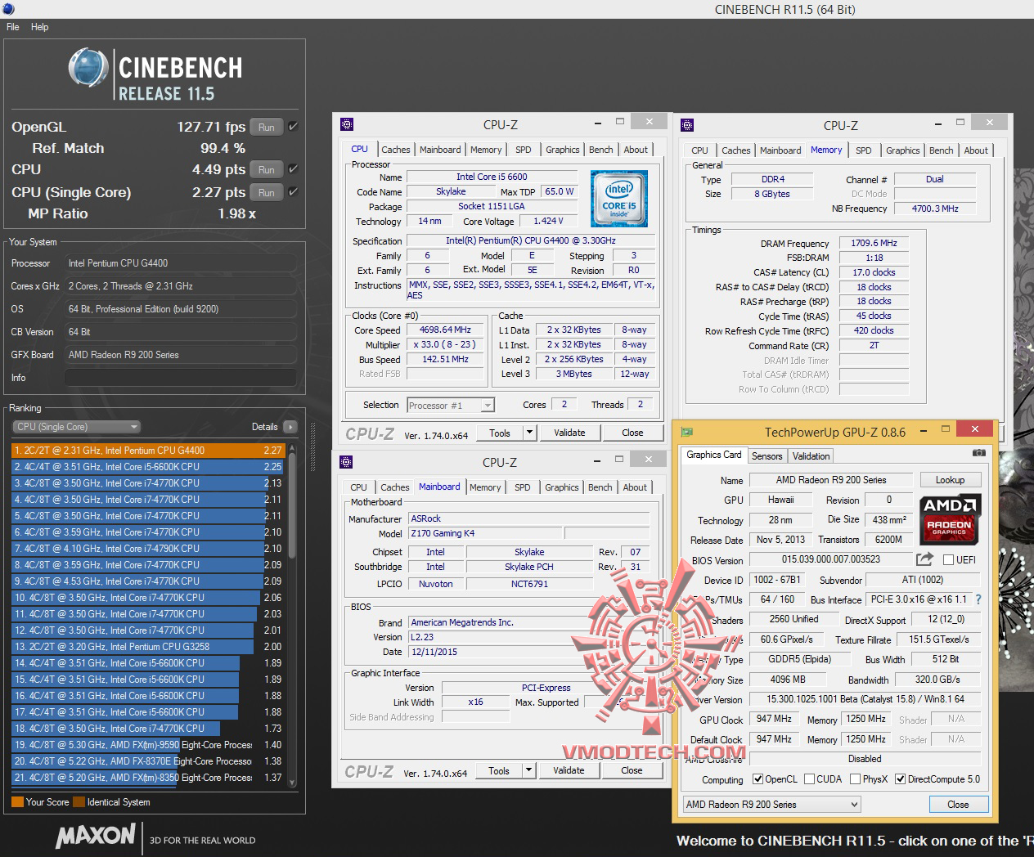Toggle the PhysX checkbox in GPU-Z

tap(855, 779)
